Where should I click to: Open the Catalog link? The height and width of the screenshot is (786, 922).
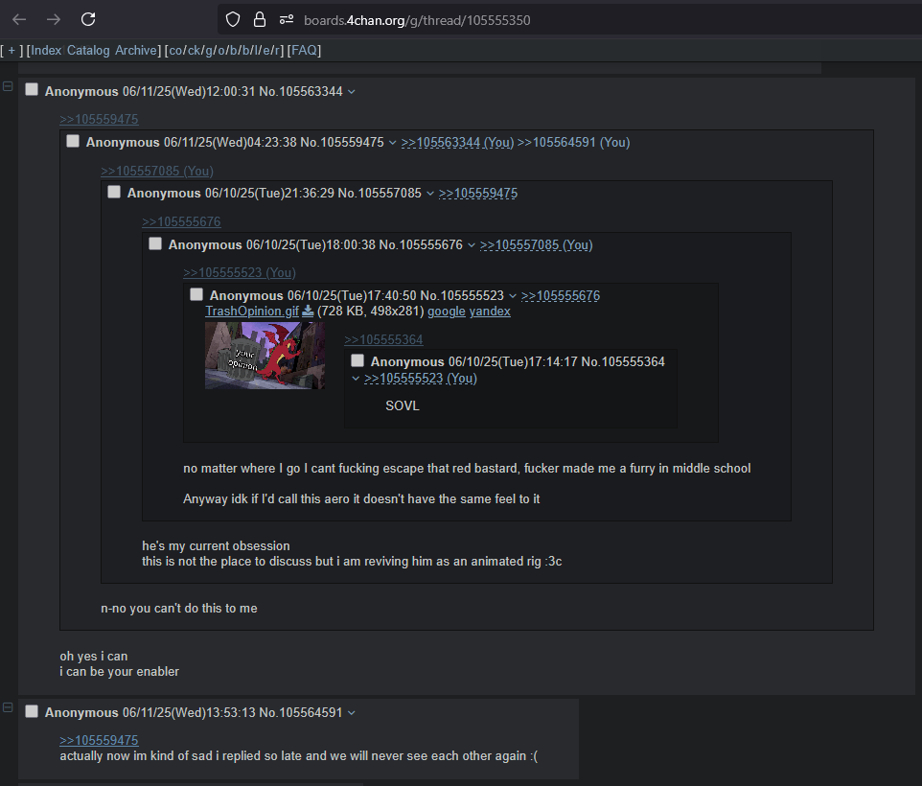88,51
